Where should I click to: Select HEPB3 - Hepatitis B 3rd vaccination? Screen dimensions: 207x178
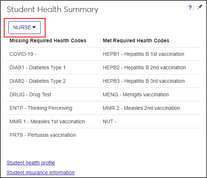click(x=144, y=81)
